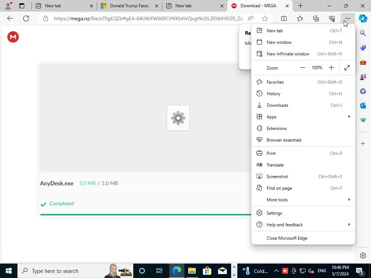Open the Windows Start menu
This screenshot has width=371, height=278.
click(9, 271)
